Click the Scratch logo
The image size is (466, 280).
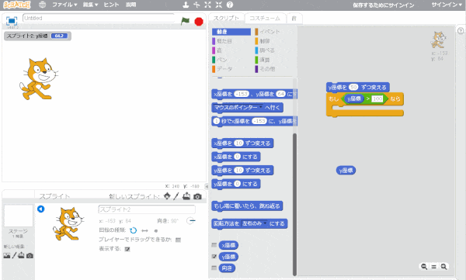click(17, 5)
